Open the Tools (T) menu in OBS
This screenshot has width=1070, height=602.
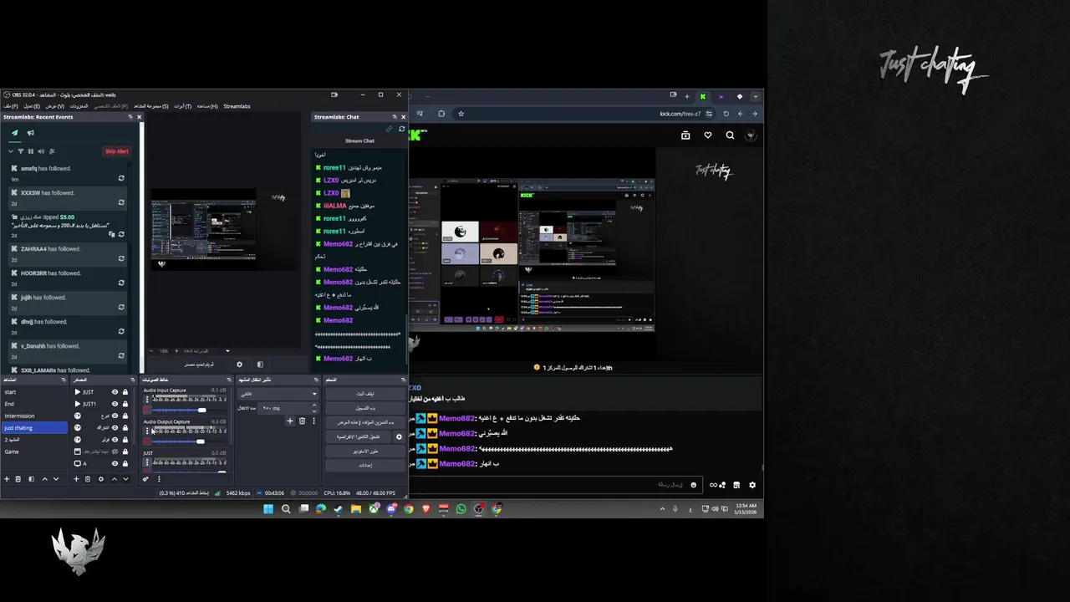coord(183,106)
